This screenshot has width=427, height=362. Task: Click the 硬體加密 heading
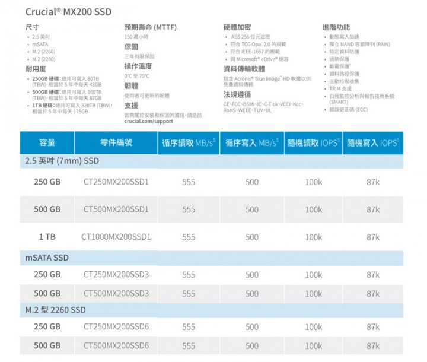237,27
